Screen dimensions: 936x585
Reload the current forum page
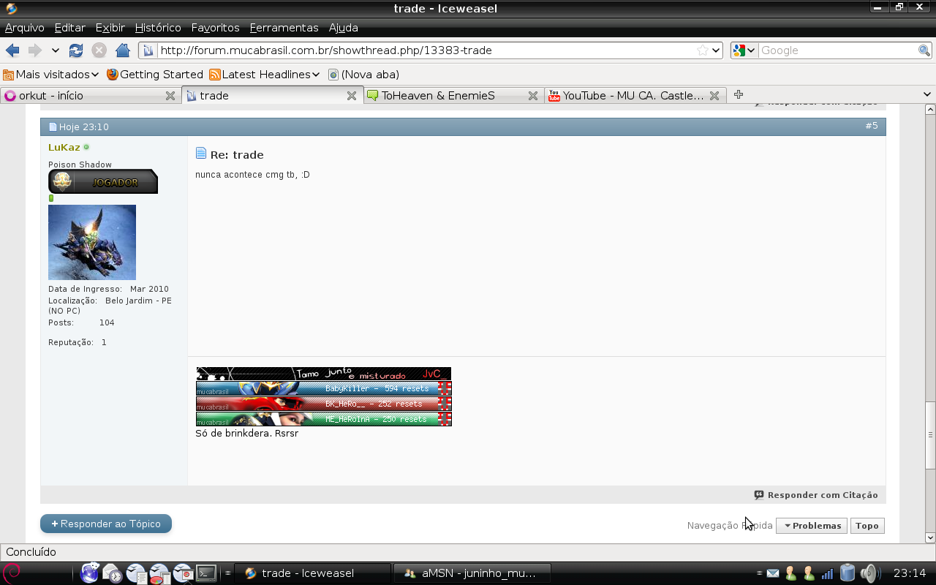click(x=76, y=50)
